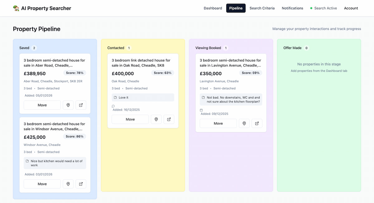The width and height of the screenshot is (374, 203).
Task: Click Move on the Oak Road property
Action: (130, 119)
